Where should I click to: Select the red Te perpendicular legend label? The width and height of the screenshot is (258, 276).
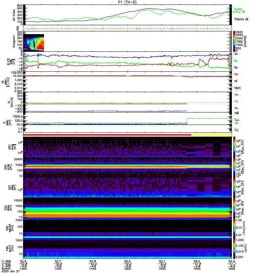(237, 120)
